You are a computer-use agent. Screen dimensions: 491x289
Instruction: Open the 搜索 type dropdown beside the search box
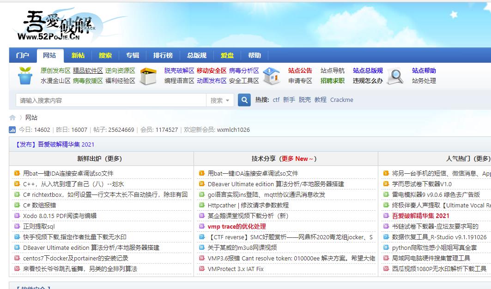[x=220, y=100]
